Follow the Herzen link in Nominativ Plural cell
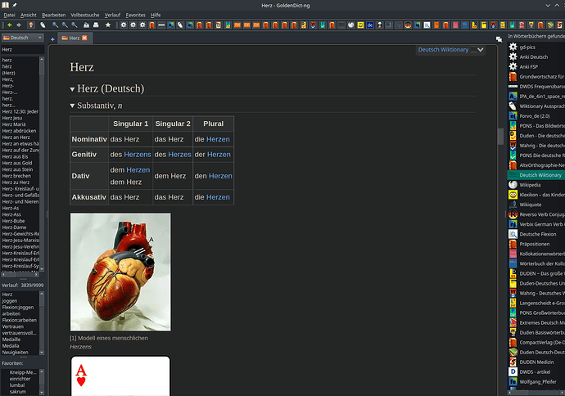This screenshot has height=396, width=565. (x=218, y=139)
